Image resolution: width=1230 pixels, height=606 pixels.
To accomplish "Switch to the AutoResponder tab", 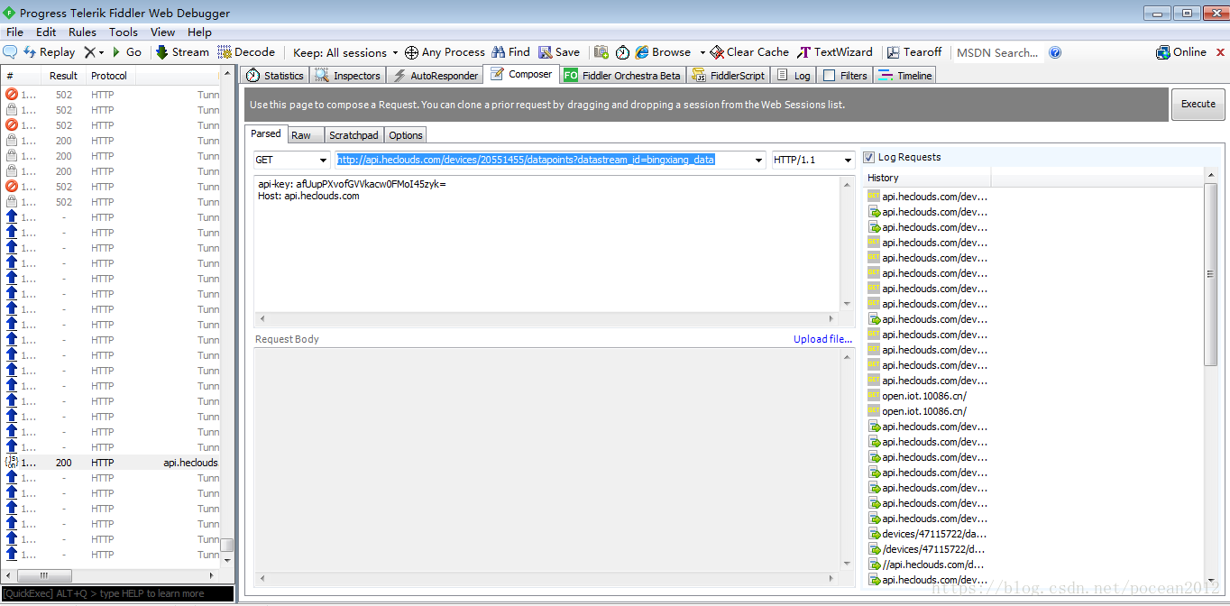I will click(x=436, y=76).
